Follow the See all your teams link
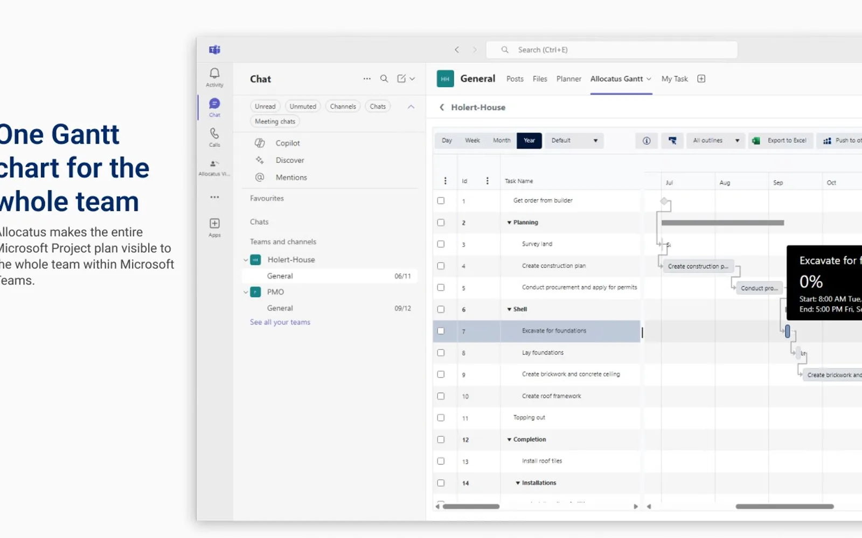The image size is (862, 538). pyautogui.click(x=280, y=322)
